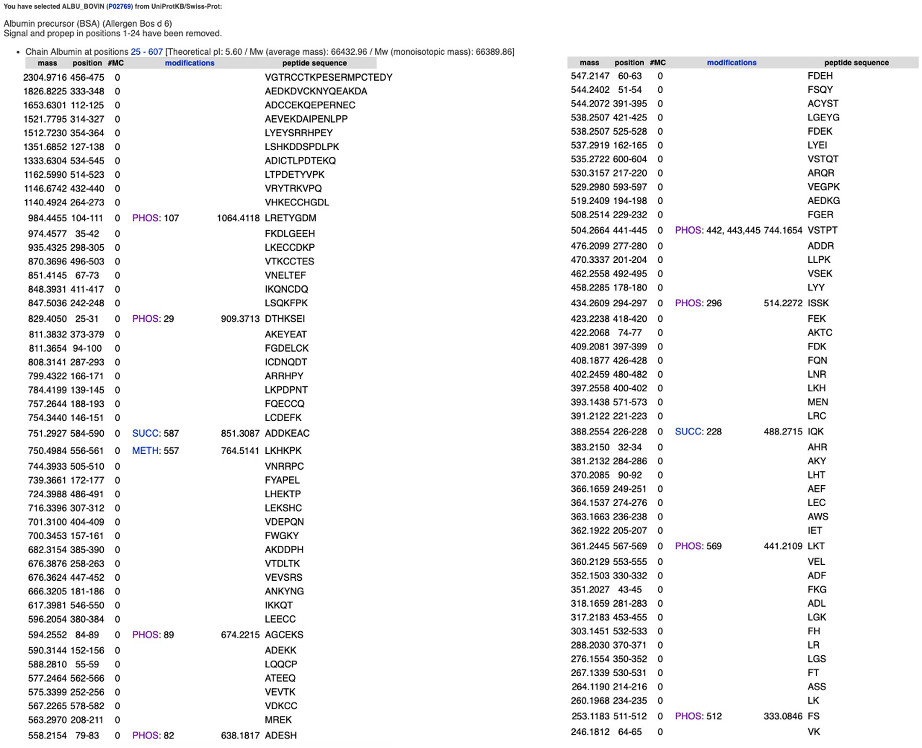Select peptide sequence MEN
This screenshot has height=748, width=922.
[x=818, y=402]
